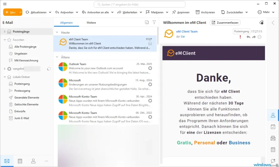The image size is (279, 167).
Task: Open the Mit Kennzeichnung flagged folder
Action: click(26, 61)
